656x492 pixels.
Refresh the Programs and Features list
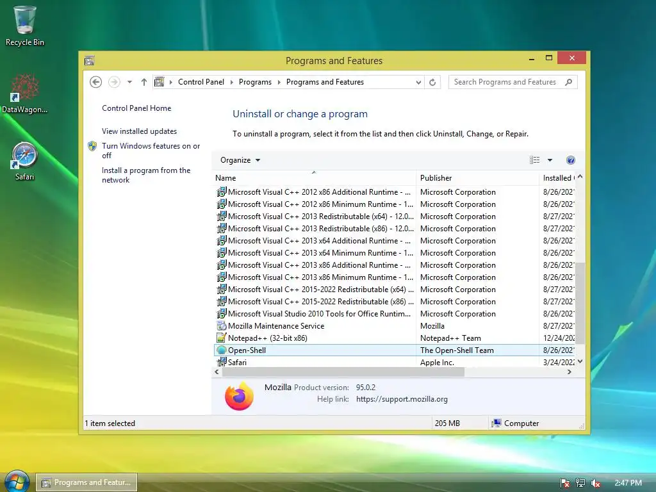point(432,82)
